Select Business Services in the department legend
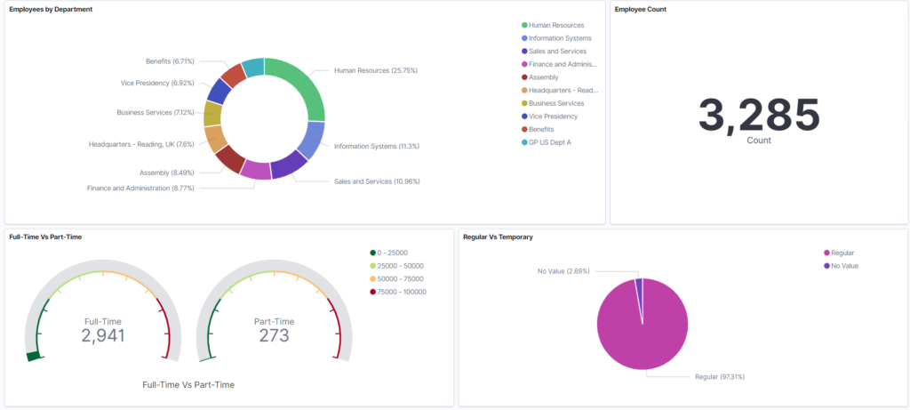The width and height of the screenshot is (910, 410). 556,103
